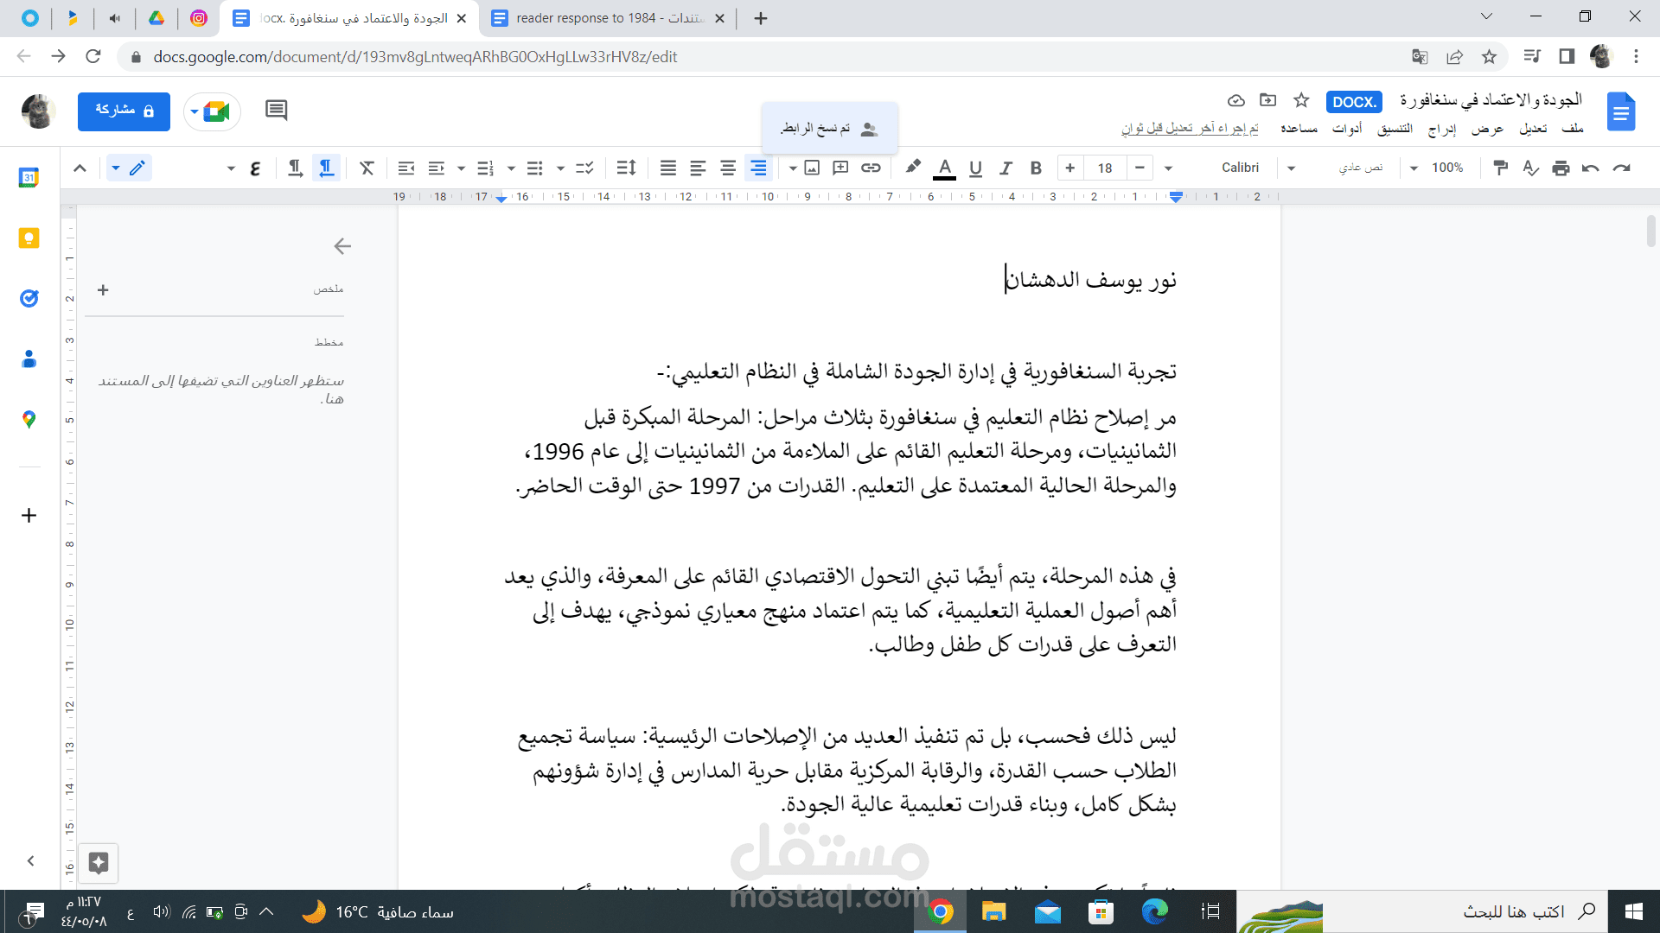Close the outline panel with back arrow
The width and height of the screenshot is (1660, 933).
pos(342,246)
